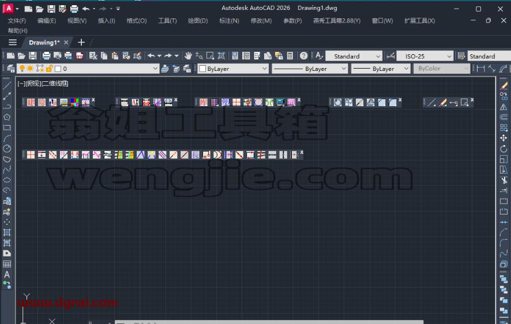Click the Copy icon in standard toolbar

[104, 56]
